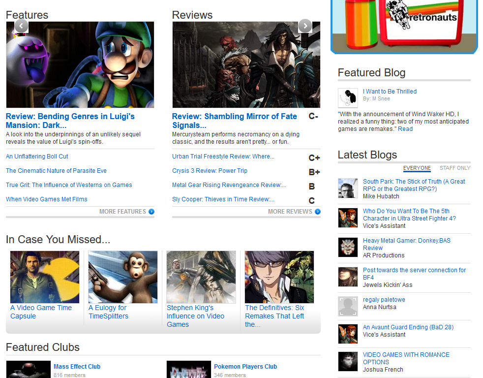Click the C+ grade beside Urban Trial Freestyle

314,158
